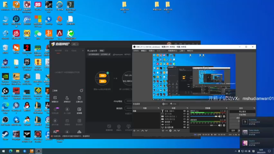Open the Windows Start button
The height and width of the screenshot is (154, 274).
point(3,151)
